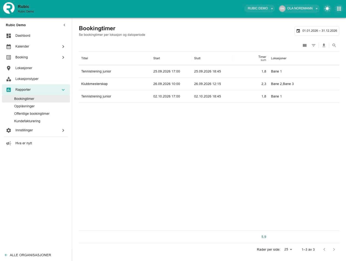The image size is (346, 261).
Task: Click the Booking list icon
Action: [x=9, y=57]
